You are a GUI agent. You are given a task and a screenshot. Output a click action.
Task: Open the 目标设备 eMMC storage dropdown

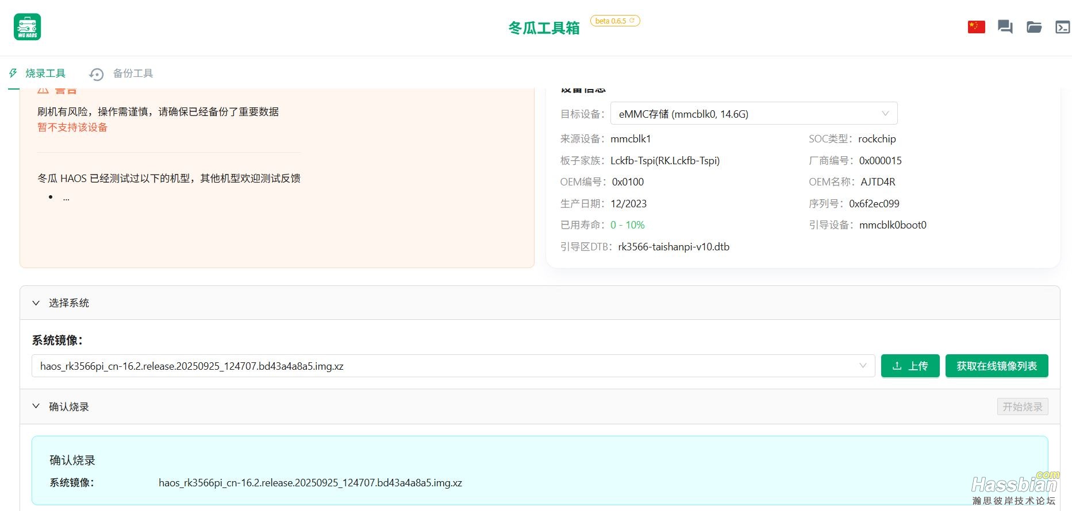tap(753, 114)
